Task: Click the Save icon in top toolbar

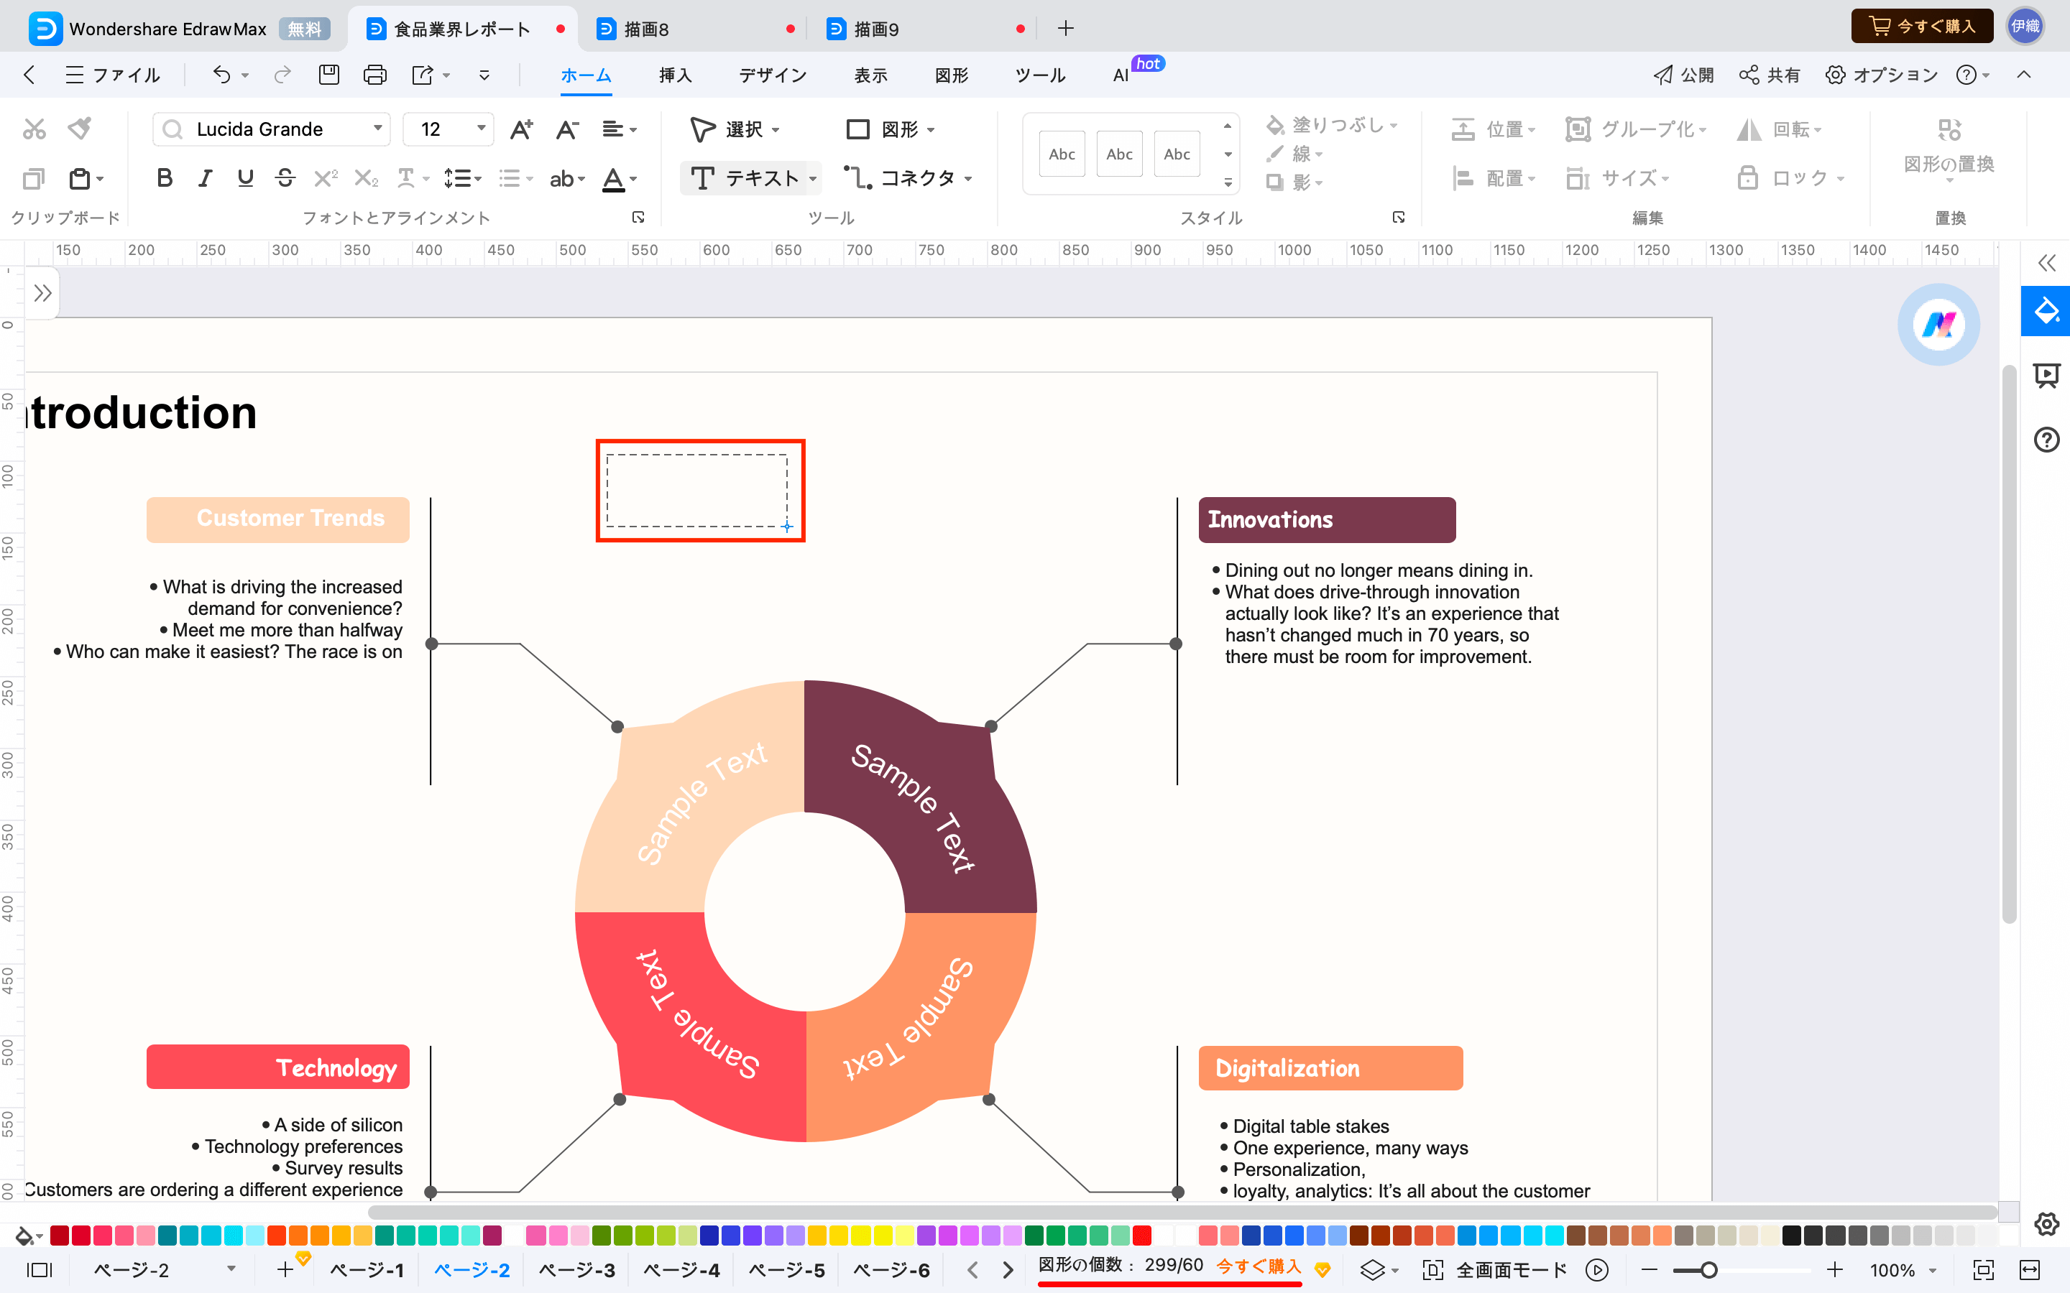Action: click(x=328, y=75)
